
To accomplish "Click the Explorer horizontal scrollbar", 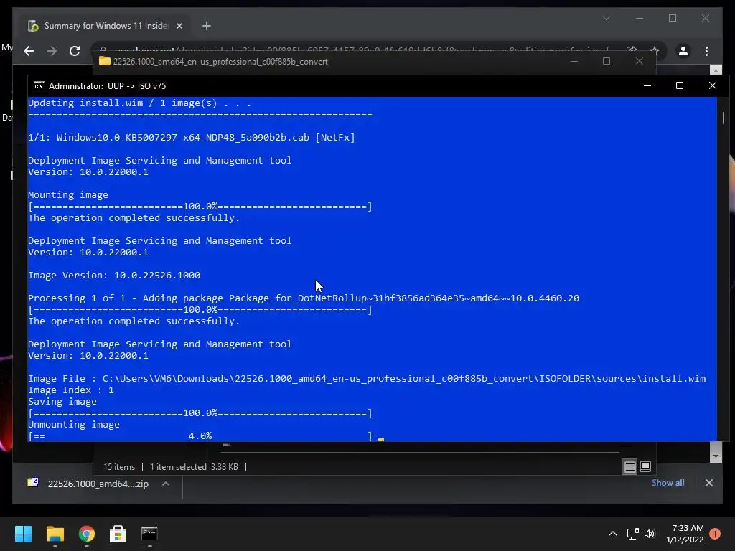I will [420, 453].
